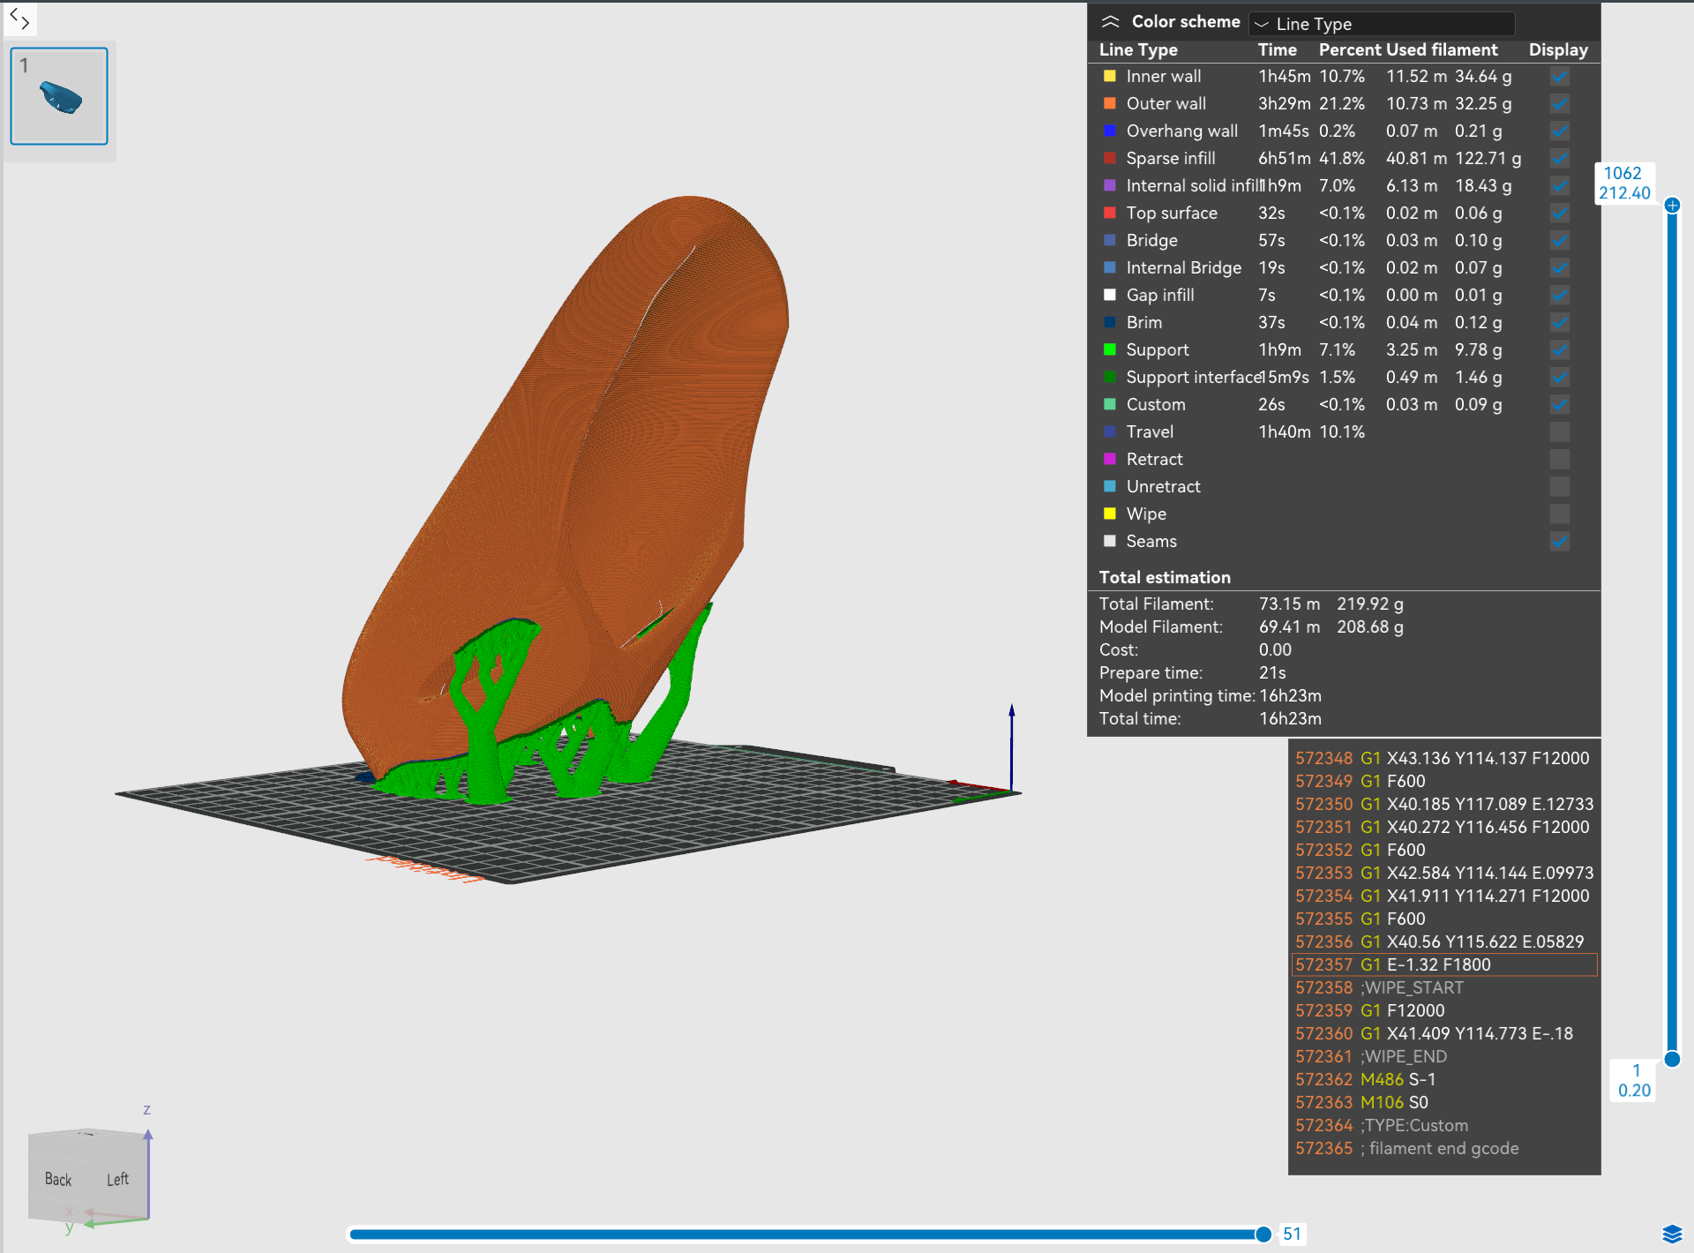Click the code toggle icon at top left
The height and width of the screenshot is (1253, 1694).
(x=19, y=19)
